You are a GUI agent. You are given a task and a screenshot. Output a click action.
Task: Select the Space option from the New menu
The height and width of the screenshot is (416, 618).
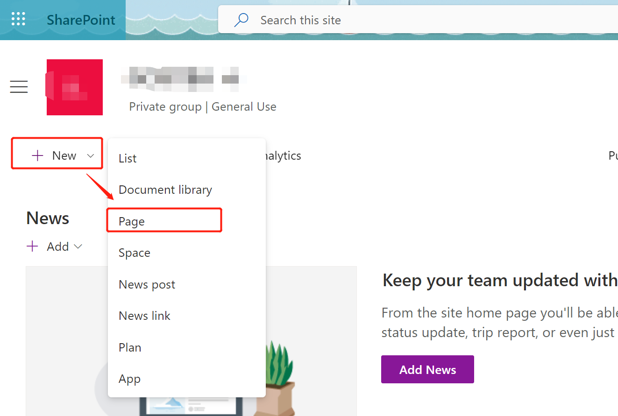click(x=134, y=252)
